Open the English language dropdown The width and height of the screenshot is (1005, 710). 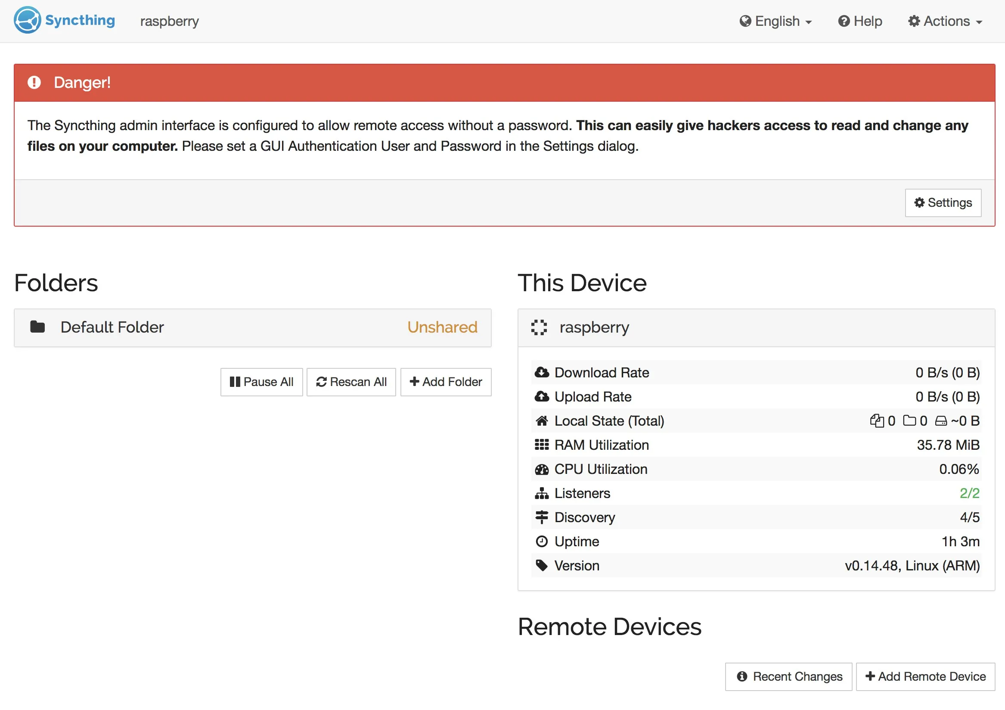pos(775,21)
